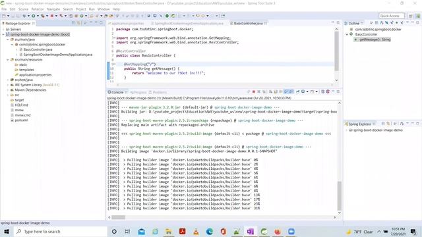Collapse the com.tsdotinc.springboot.docker package
422x237 pixels.
[x=12, y=45]
